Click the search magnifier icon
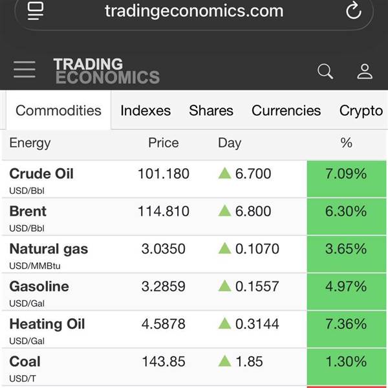Image resolution: width=388 pixels, height=388 pixels. [325, 71]
